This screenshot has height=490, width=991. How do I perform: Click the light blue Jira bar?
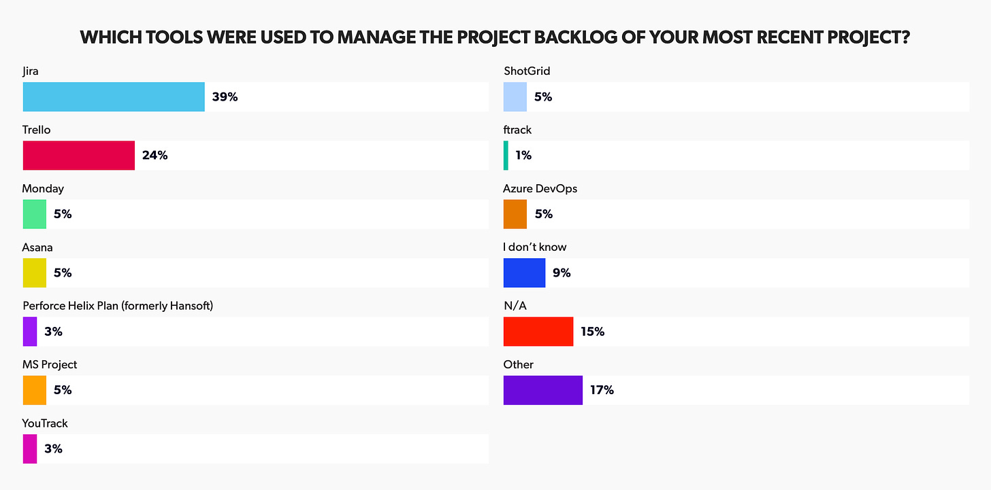pyautogui.click(x=114, y=97)
